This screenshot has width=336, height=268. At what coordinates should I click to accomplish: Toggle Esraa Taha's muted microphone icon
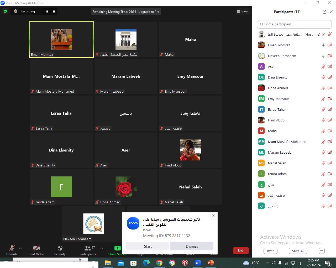point(323,109)
